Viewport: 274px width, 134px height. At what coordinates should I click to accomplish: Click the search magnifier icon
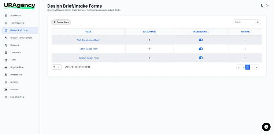click(x=258, y=22)
